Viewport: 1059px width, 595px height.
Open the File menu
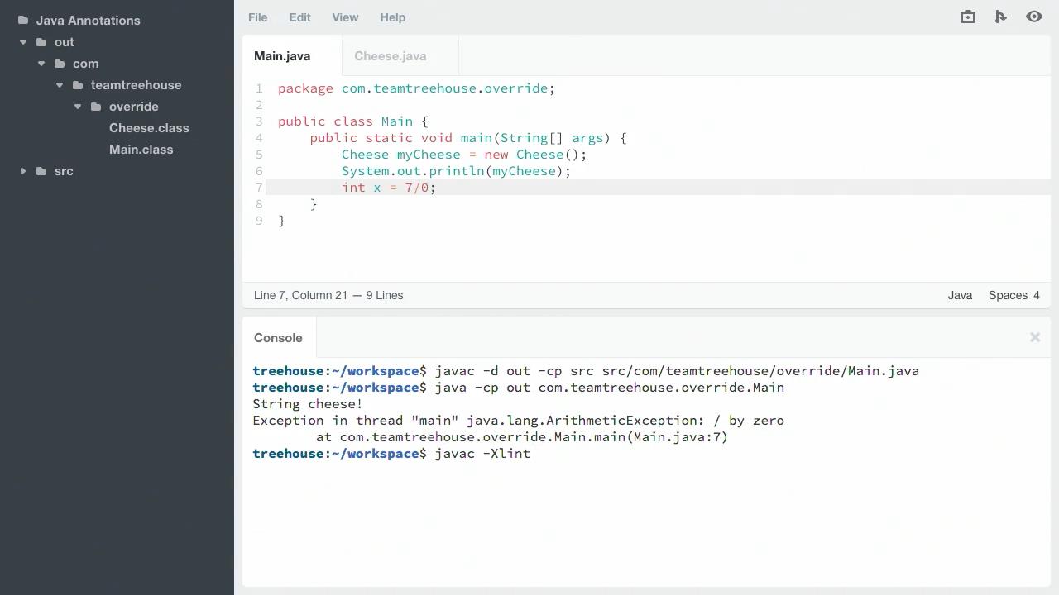[x=257, y=17]
